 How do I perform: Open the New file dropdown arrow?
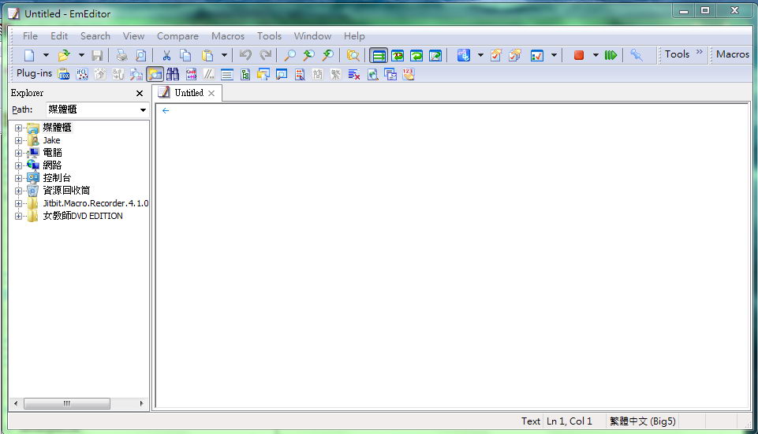pyautogui.click(x=46, y=55)
